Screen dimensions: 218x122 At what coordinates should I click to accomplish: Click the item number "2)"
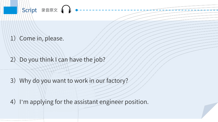[x=13, y=59]
